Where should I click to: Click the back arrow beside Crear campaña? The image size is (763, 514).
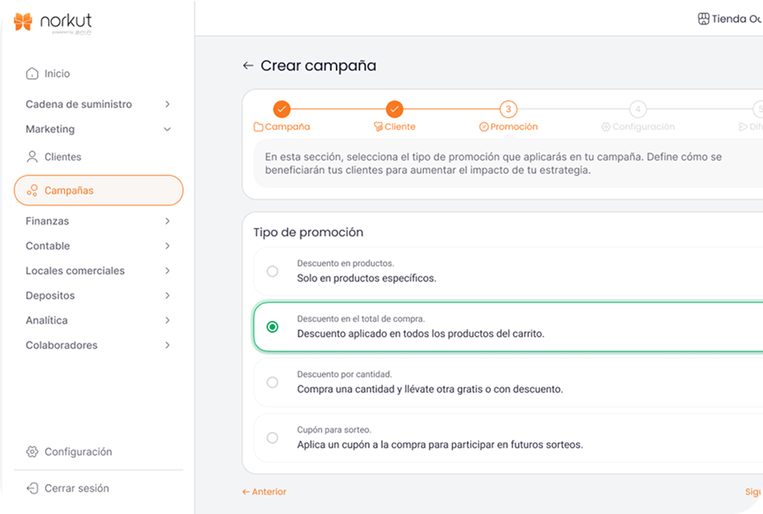pyautogui.click(x=248, y=66)
